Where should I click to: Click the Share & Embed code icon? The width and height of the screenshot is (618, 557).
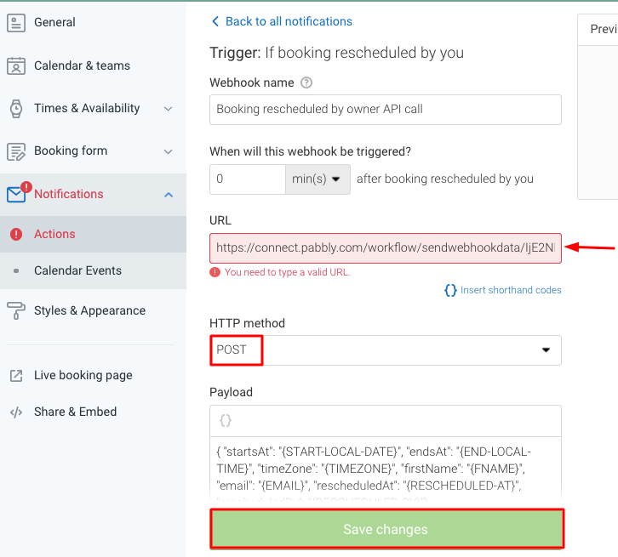pos(16,412)
